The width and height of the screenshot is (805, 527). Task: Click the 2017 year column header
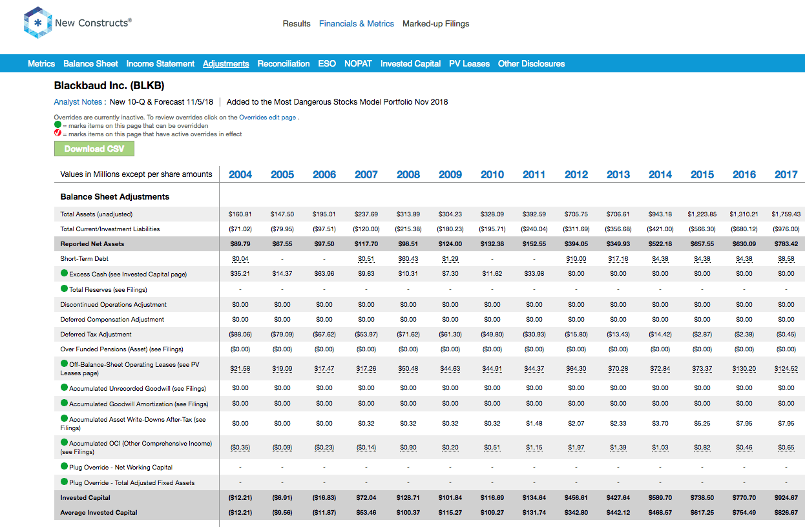[x=786, y=174]
